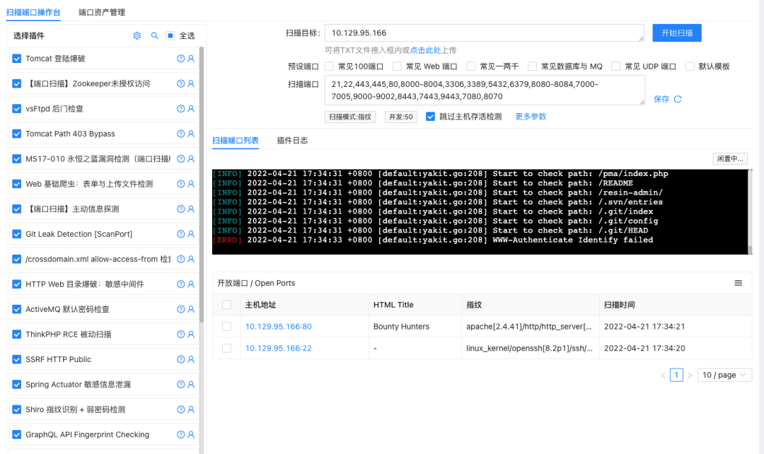Click the plugin search magnifier icon
Viewport: 764px width, 454px height.
(154, 35)
